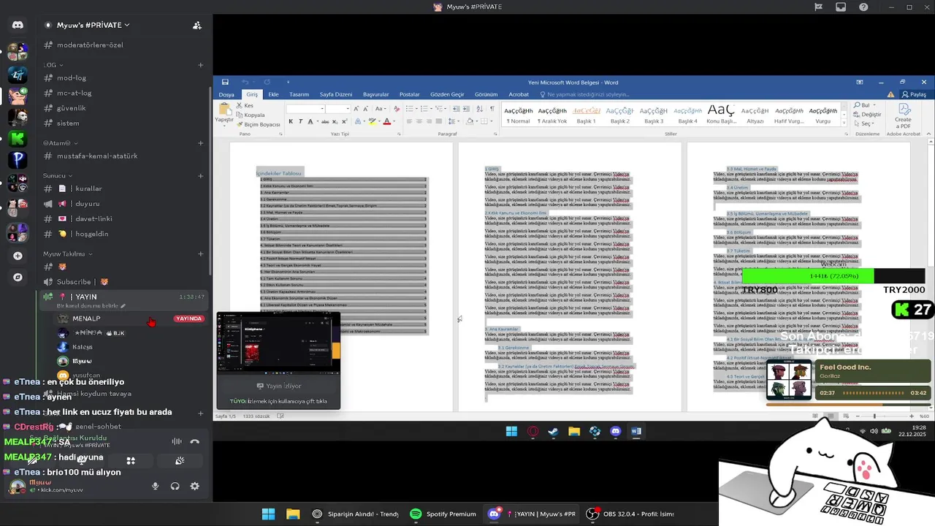This screenshot has width=935, height=526.
Task: Toggle superscript formatting
Action: pos(345,121)
